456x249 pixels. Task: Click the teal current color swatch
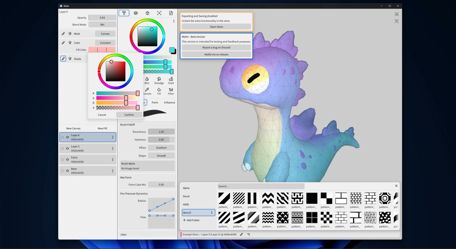(x=172, y=50)
